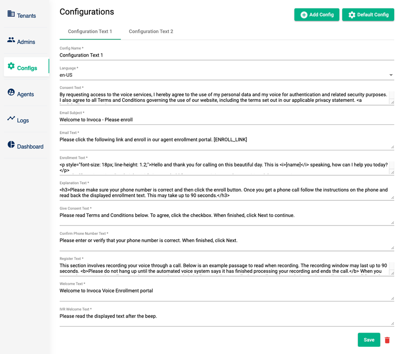Image resolution: width=404 pixels, height=354 pixels.
Task: Click the Dashboard pie chart icon
Action: [11, 144]
